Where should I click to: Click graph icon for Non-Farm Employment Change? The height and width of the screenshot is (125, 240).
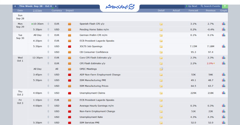point(223,111)
